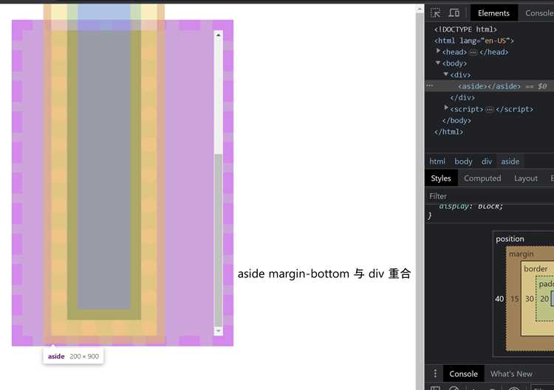Click the margin label in box model
The height and width of the screenshot is (390, 554).
521,254
